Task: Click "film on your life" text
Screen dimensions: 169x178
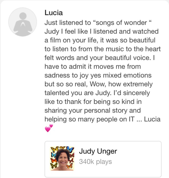Action: (x=72, y=40)
